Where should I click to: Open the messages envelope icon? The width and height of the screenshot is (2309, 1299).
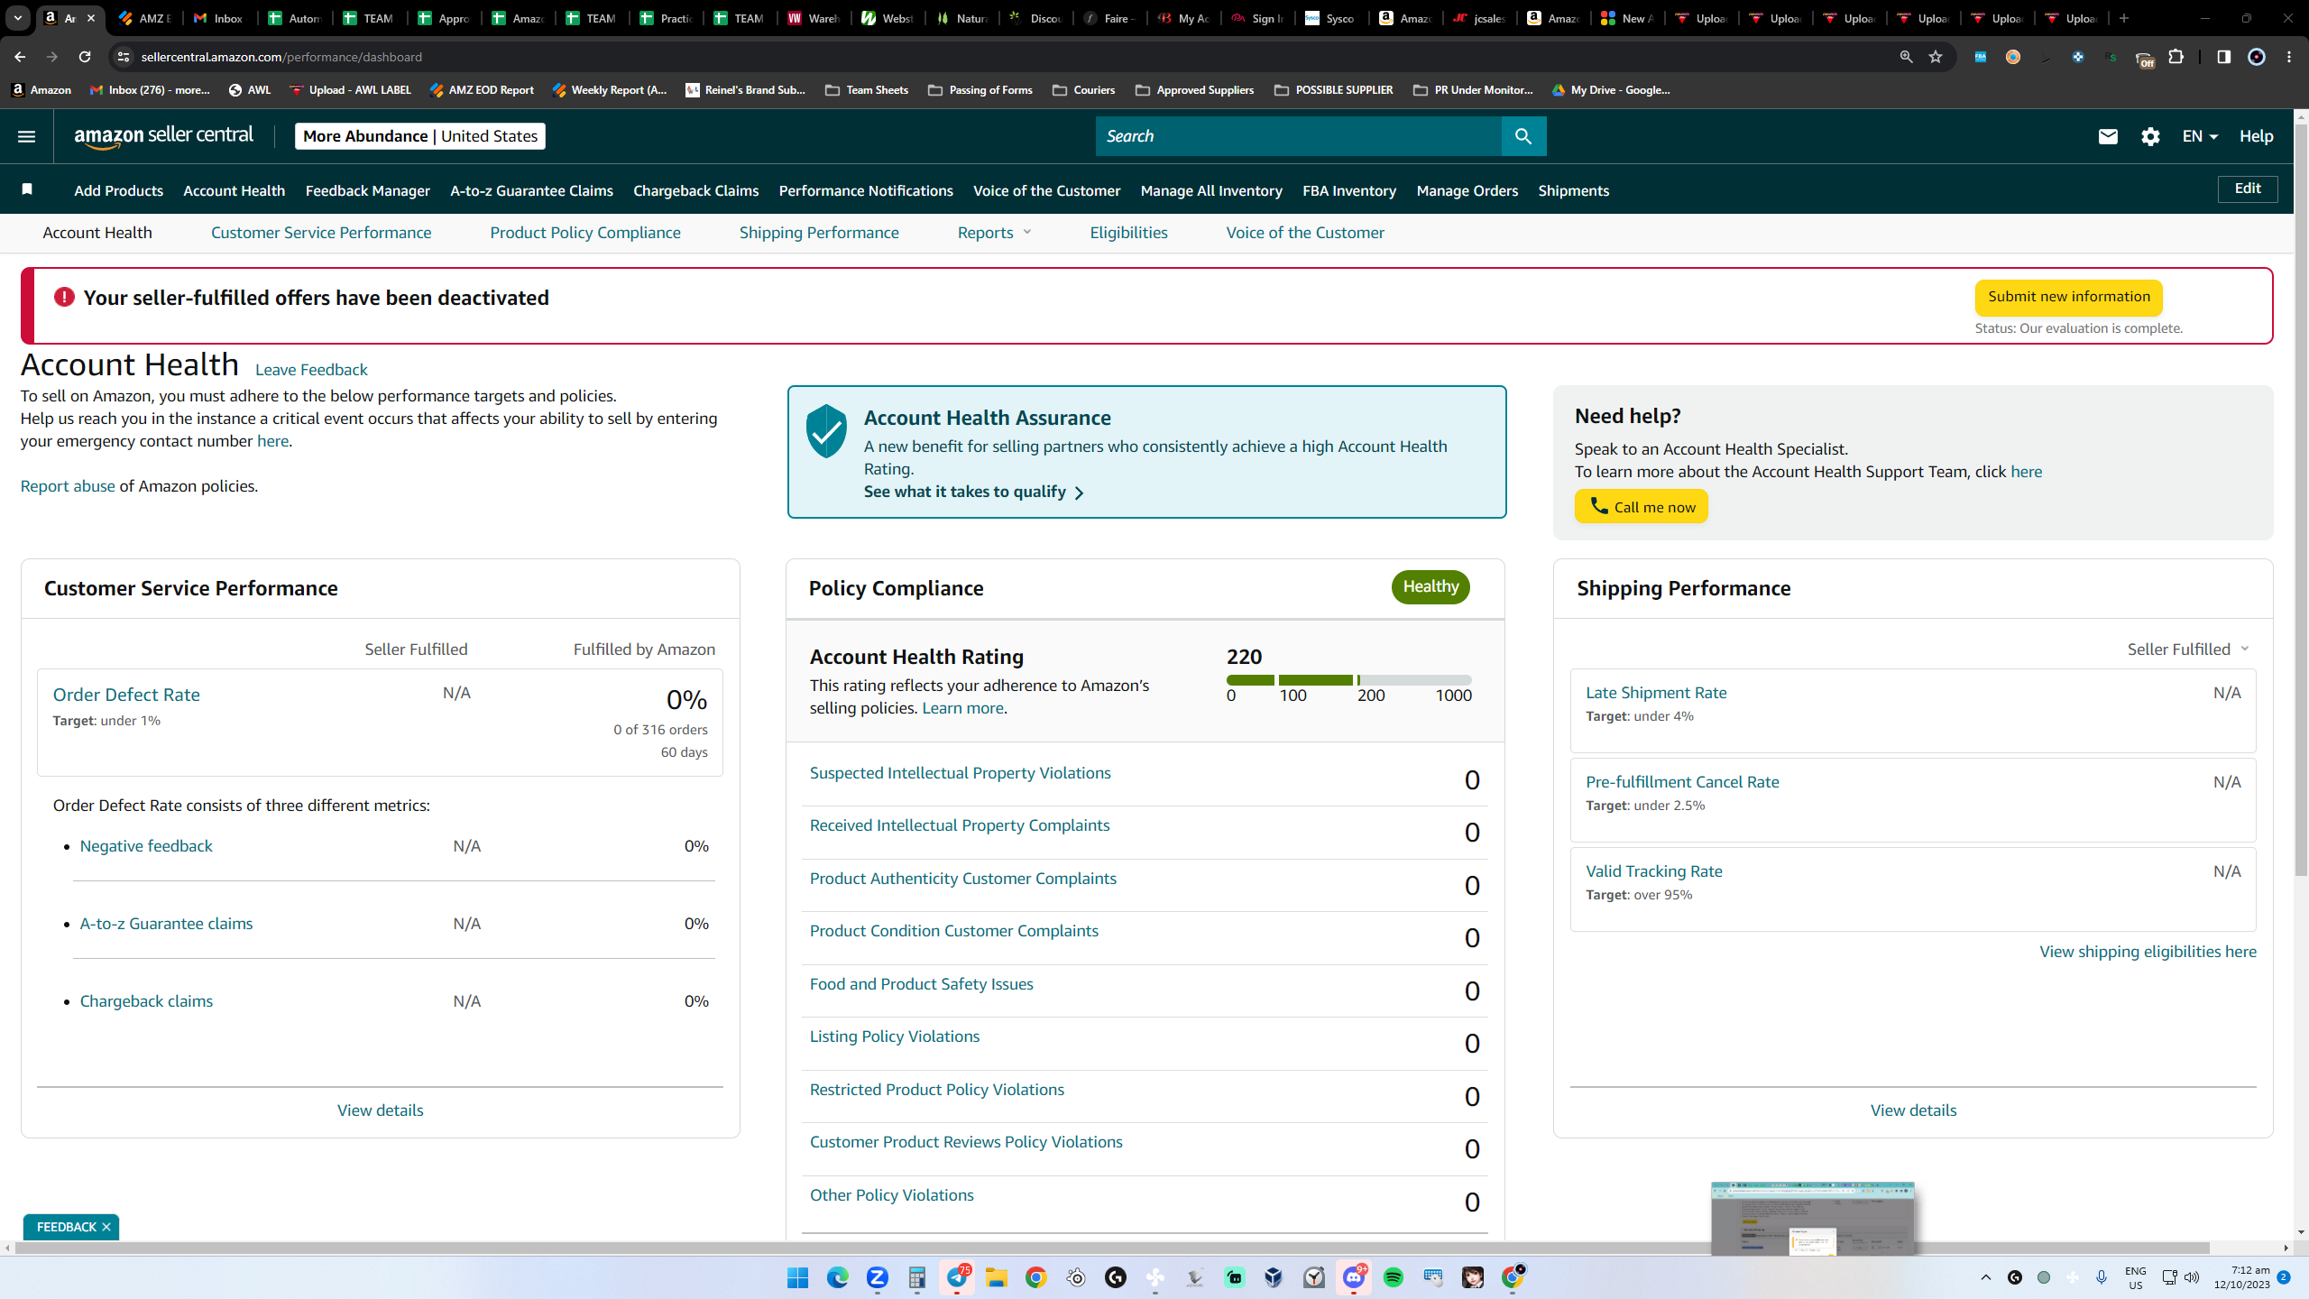click(2108, 136)
